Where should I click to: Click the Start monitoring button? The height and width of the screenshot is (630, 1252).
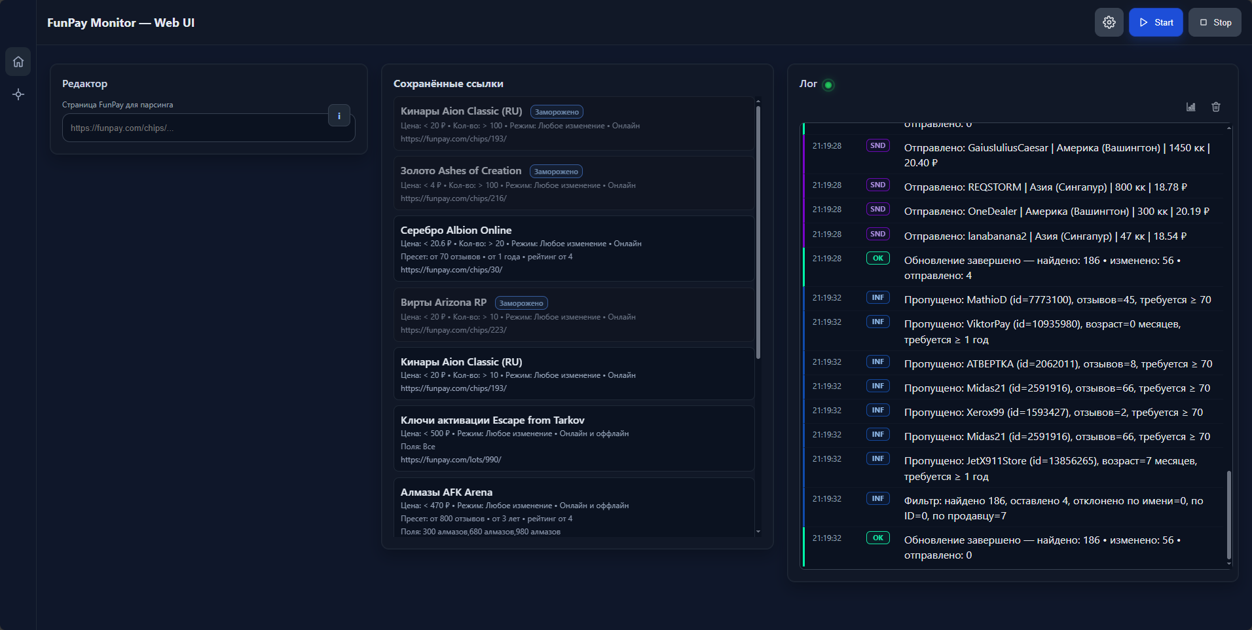(x=1156, y=22)
